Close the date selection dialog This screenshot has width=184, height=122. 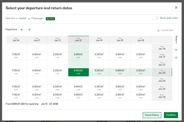(x=176, y=7)
